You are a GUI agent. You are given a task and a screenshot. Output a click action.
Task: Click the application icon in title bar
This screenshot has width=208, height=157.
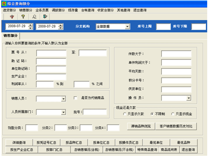click(x=4, y=4)
